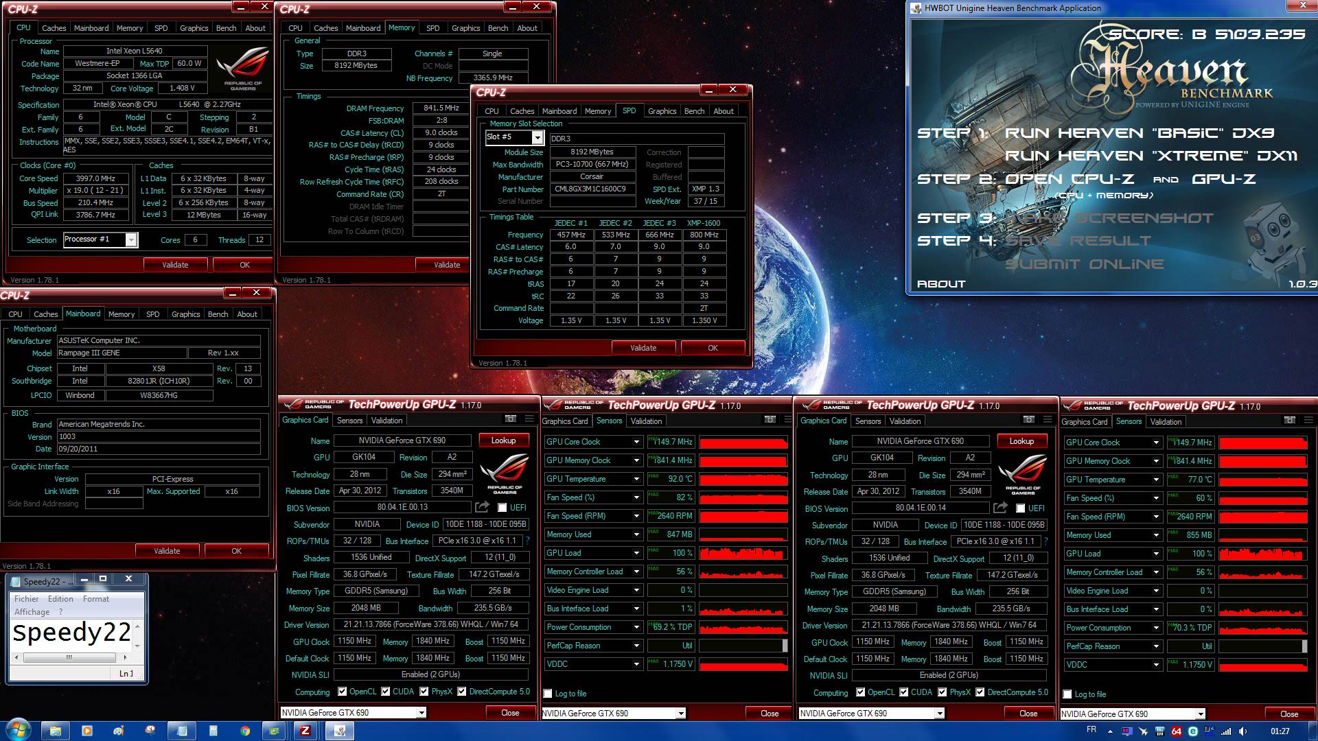Expand GPU Temperature dropdown in the sensors window showing 92.0 °C
This screenshot has width=1318, height=741.
(636, 479)
